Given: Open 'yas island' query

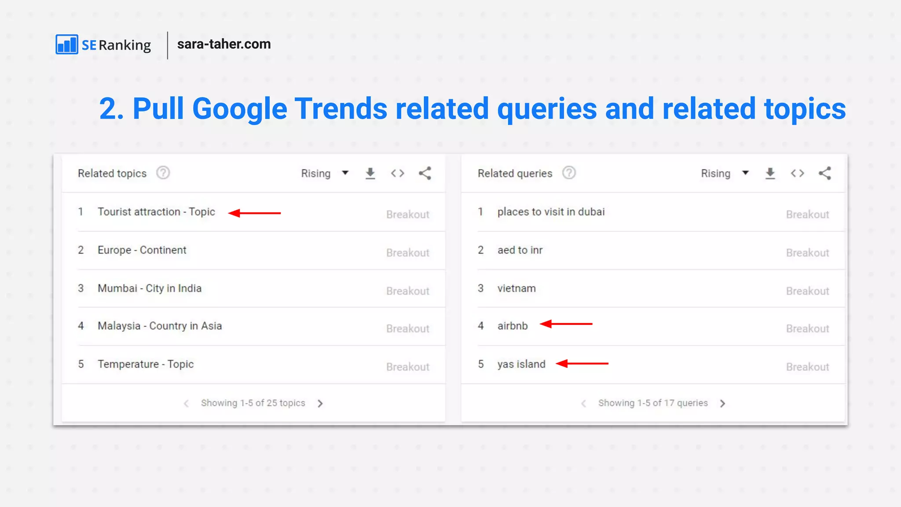Looking at the screenshot, I should (521, 364).
